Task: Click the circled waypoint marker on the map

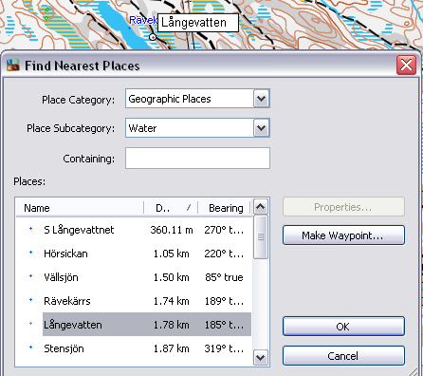Action: point(153,37)
